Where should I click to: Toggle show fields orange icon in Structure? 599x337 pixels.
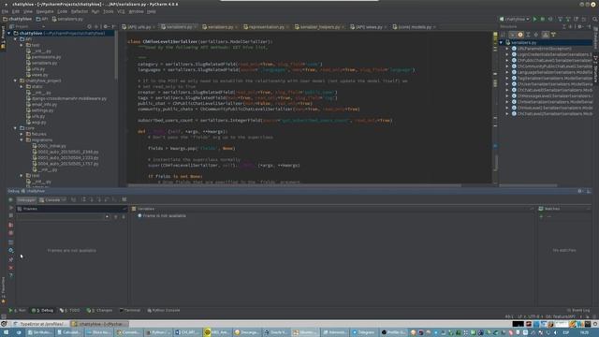[520, 35]
